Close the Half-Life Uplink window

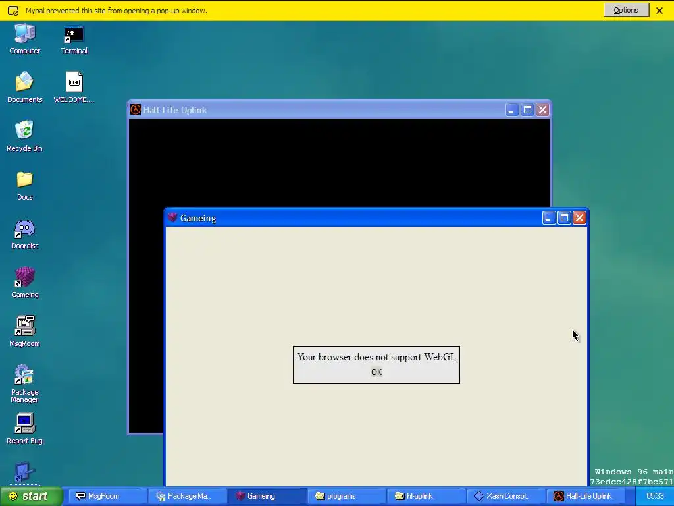(542, 110)
